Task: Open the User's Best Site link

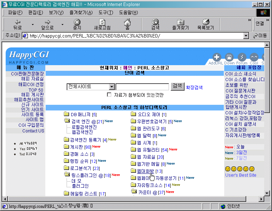Action: (241, 175)
